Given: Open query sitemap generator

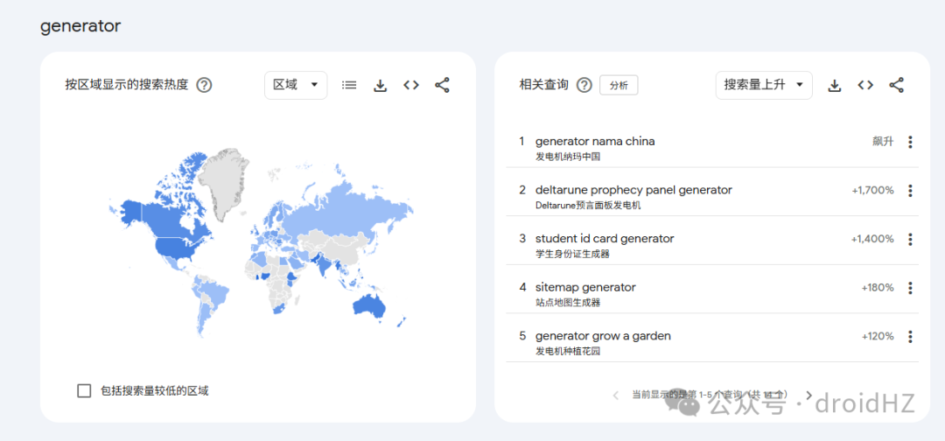Looking at the screenshot, I should (x=585, y=287).
